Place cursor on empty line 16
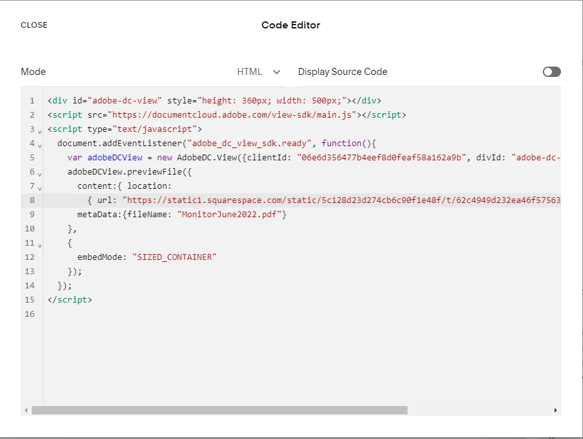 coord(301,314)
